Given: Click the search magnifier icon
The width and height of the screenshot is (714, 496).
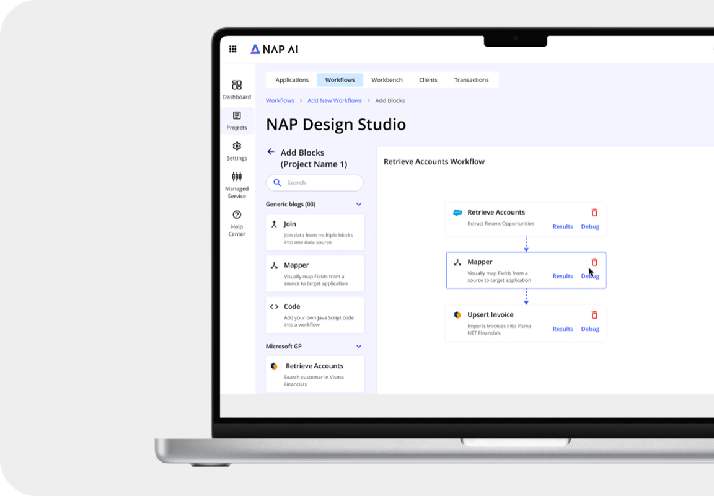Looking at the screenshot, I should [277, 183].
